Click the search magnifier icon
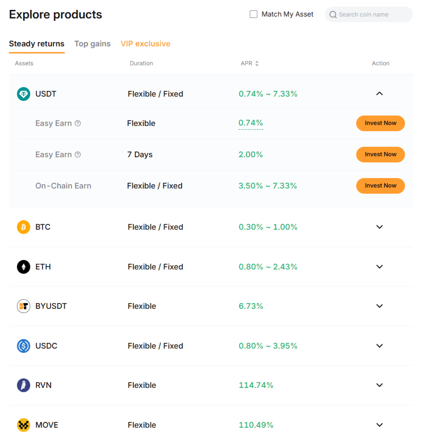The width and height of the screenshot is (423, 441). [x=333, y=15]
